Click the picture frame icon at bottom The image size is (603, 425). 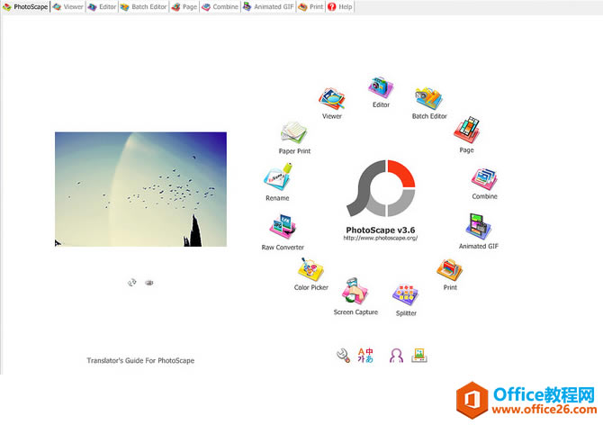(x=419, y=355)
